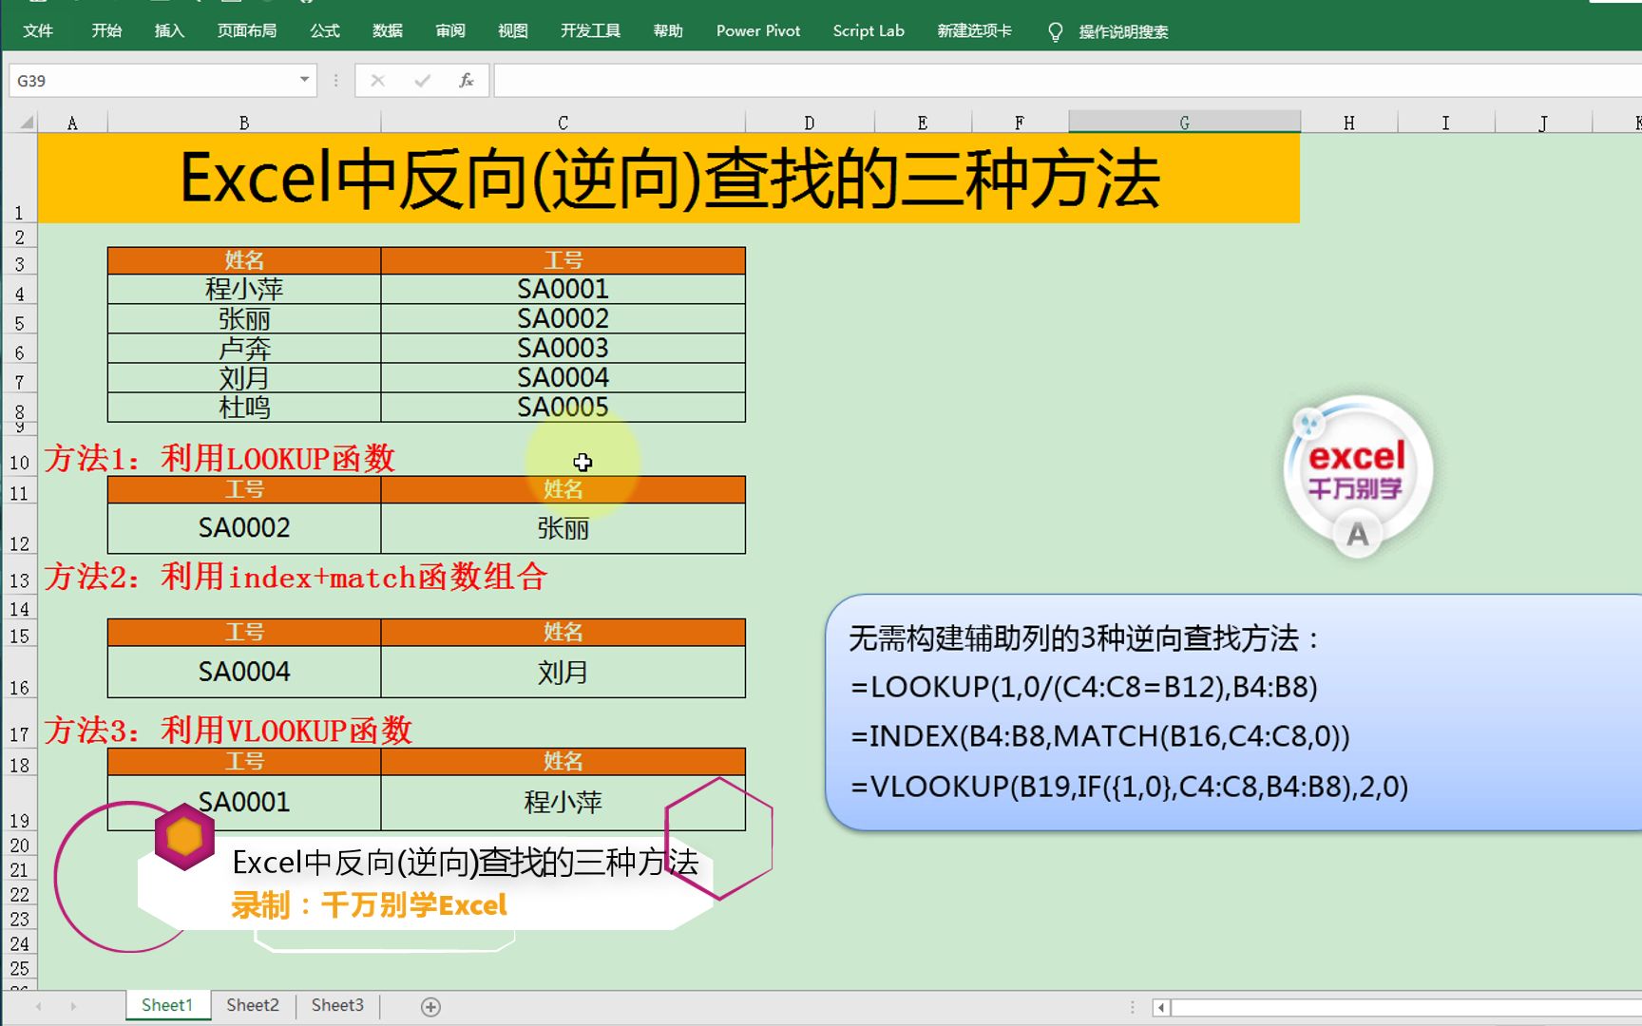
Task: Switch to Sheet2
Action: point(251,1005)
